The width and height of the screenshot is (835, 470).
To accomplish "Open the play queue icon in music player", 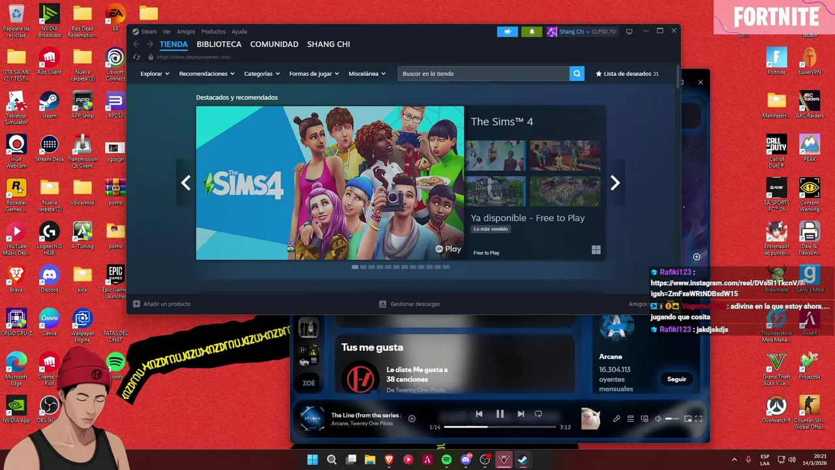I will pos(630,418).
